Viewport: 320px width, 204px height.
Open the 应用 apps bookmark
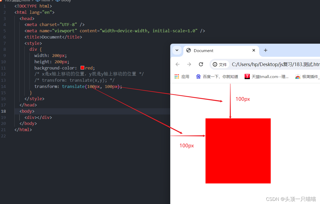182,76
